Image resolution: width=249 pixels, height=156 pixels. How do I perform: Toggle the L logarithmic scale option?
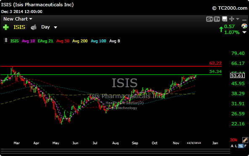click(x=236, y=146)
